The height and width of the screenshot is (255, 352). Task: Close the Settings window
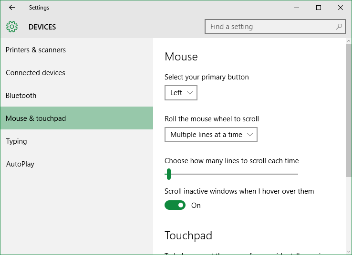pos(341,8)
